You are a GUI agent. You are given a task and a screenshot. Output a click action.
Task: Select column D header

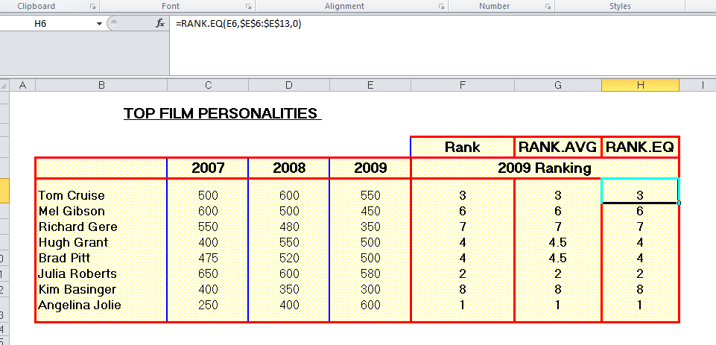pyautogui.click(x=289, y=85)
